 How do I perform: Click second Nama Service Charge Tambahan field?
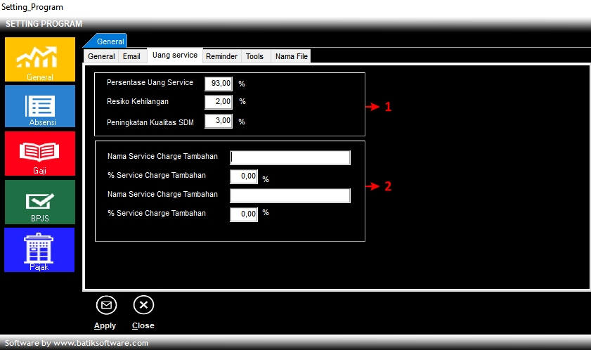pyautogui.click(x=290, y=195)
